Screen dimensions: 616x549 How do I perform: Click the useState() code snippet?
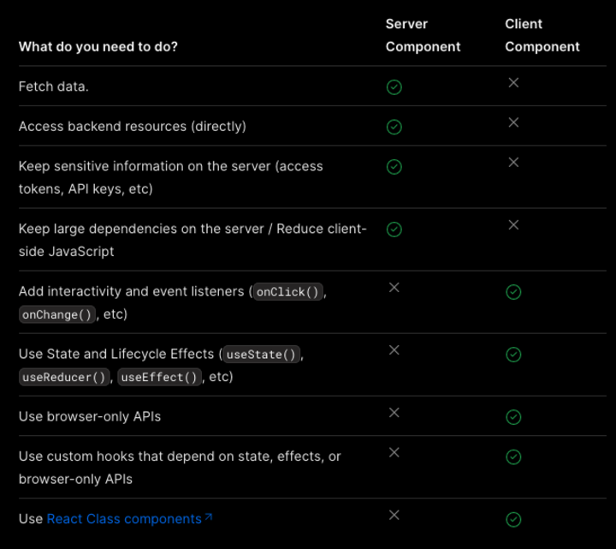pyautogui.click(x=261, y=355)
